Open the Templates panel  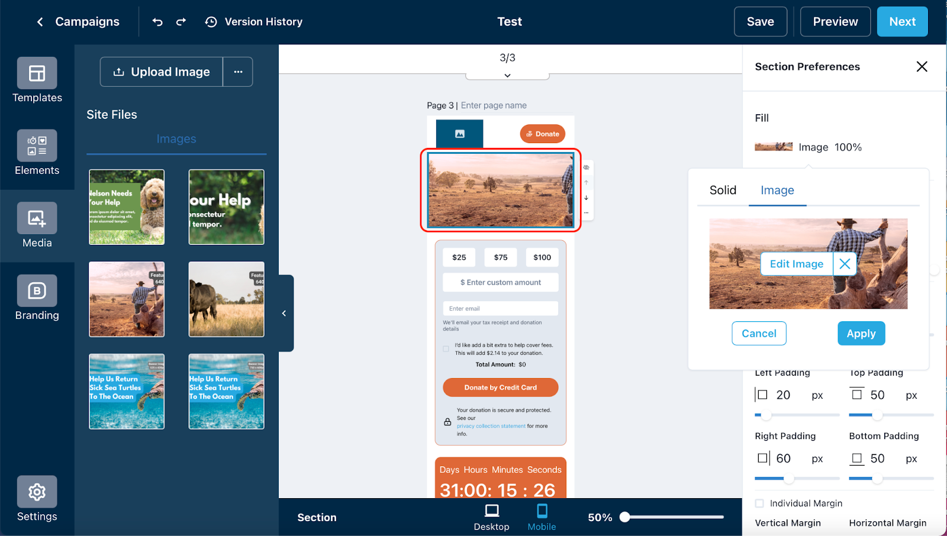pos(37,80)
